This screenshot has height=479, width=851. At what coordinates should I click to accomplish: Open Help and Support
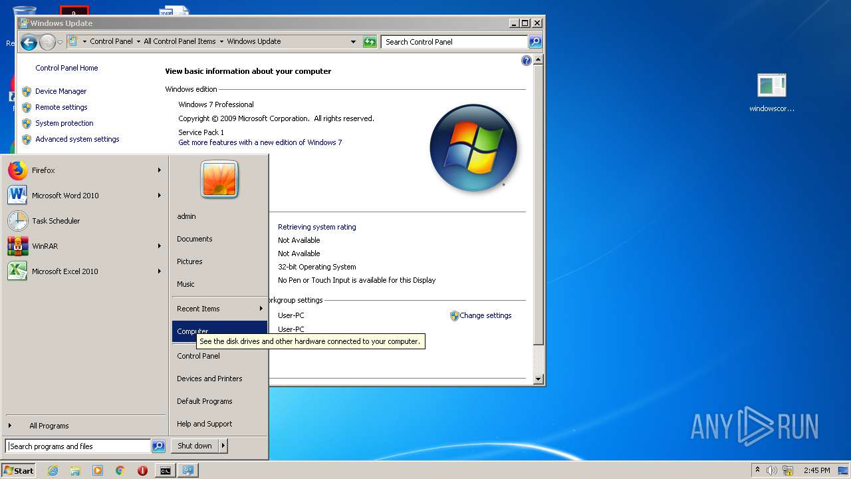click(x=219, y=424)
